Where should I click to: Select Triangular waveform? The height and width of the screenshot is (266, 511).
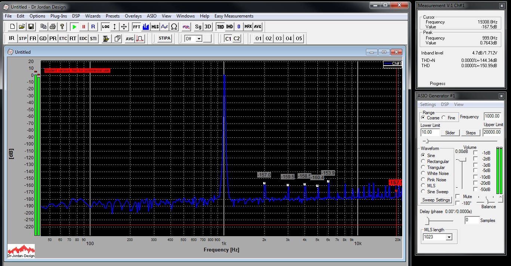pyautogui.click(x=423, y=168)
